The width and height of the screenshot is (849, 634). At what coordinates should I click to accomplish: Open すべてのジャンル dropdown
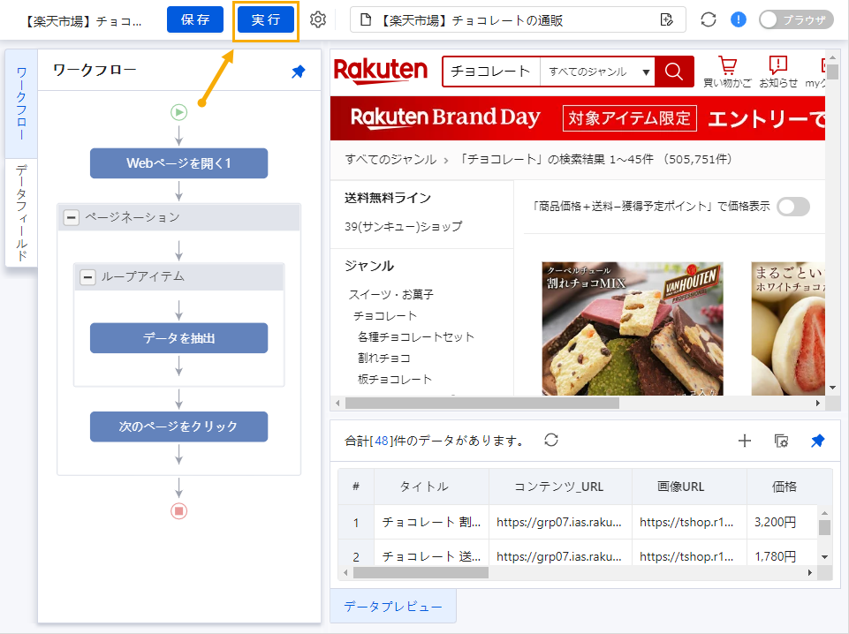point(597,72)
